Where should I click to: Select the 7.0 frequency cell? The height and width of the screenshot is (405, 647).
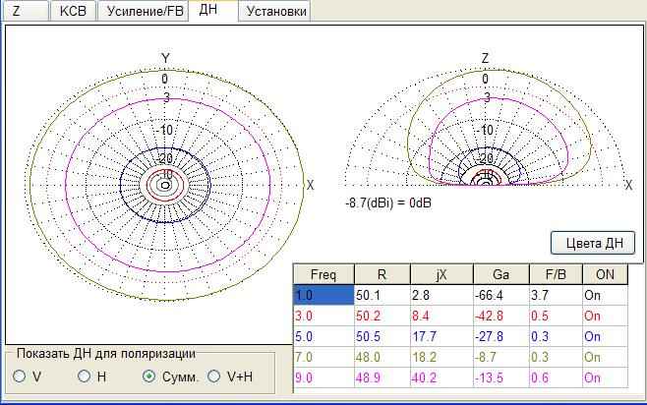pos(323,357)
